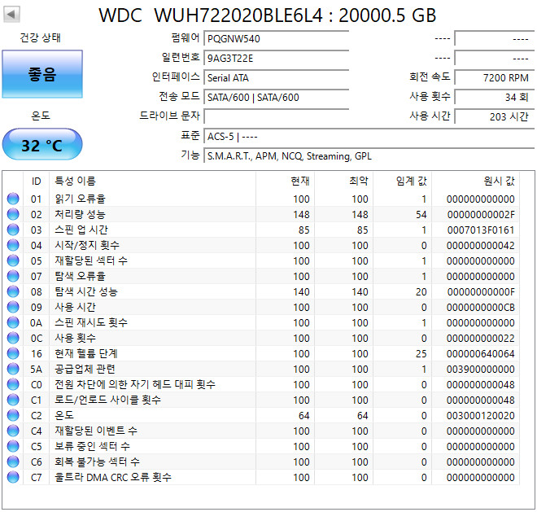Image resolution: width=537 pixels, height=512 pixels.
Task: Select the raw value 0007013F0161
Action: point(481,230)
